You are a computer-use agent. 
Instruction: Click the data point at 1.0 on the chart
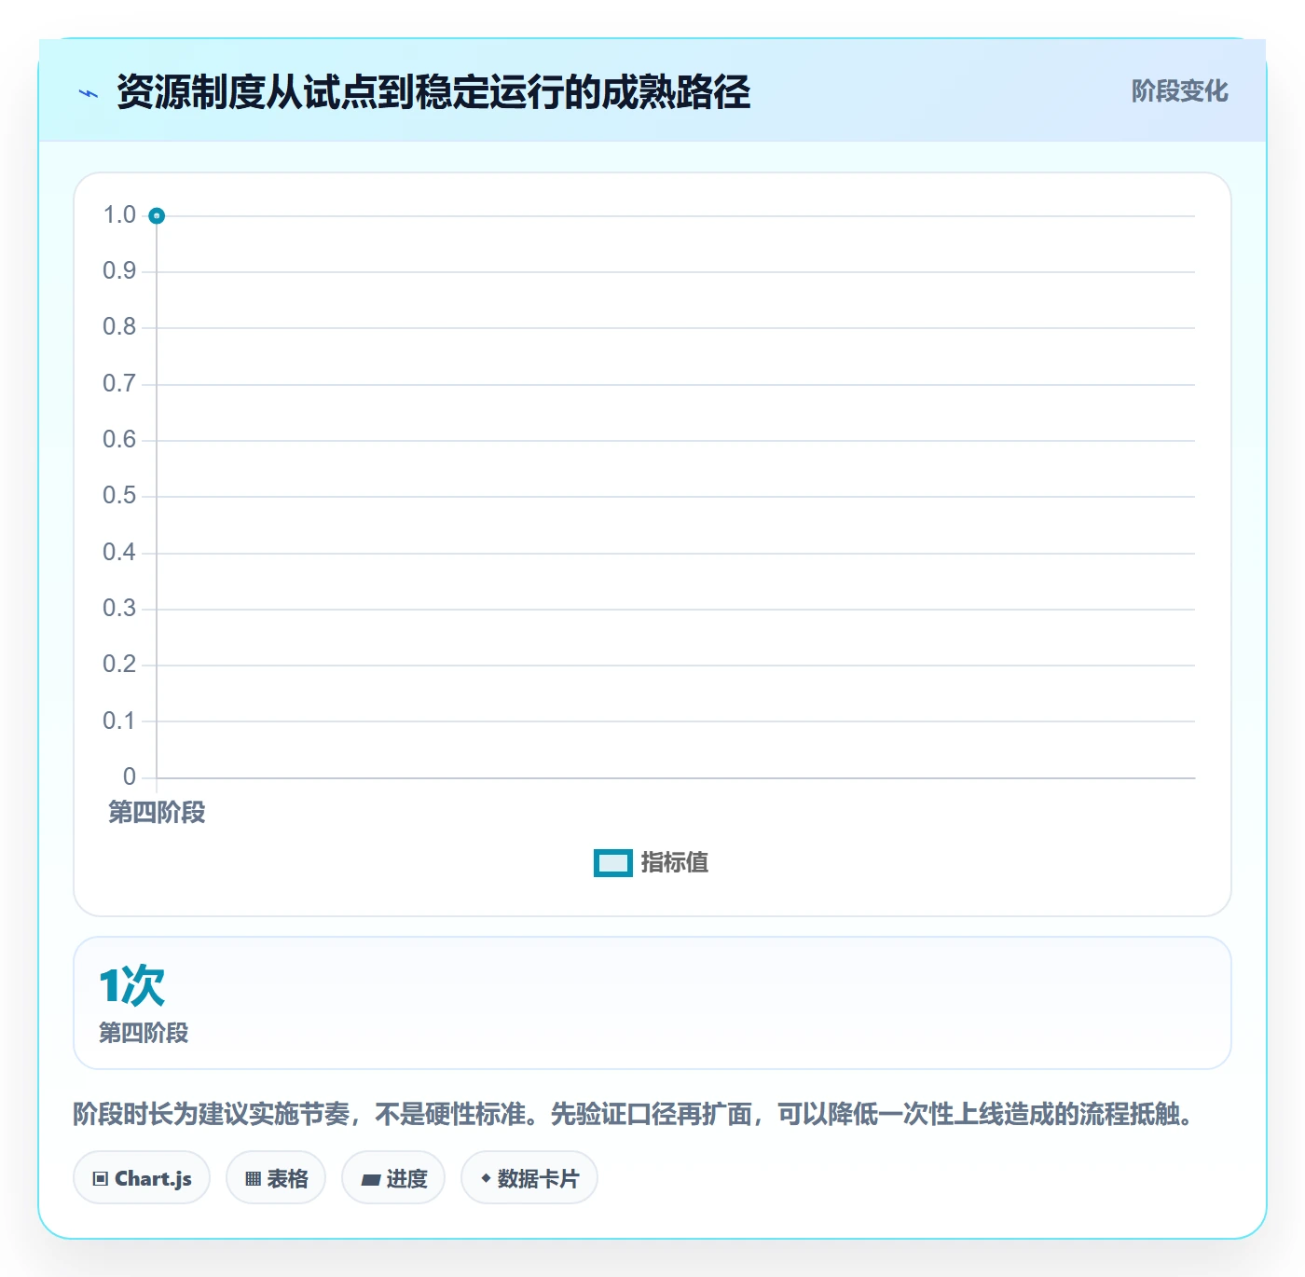click(x=157, y=216)
